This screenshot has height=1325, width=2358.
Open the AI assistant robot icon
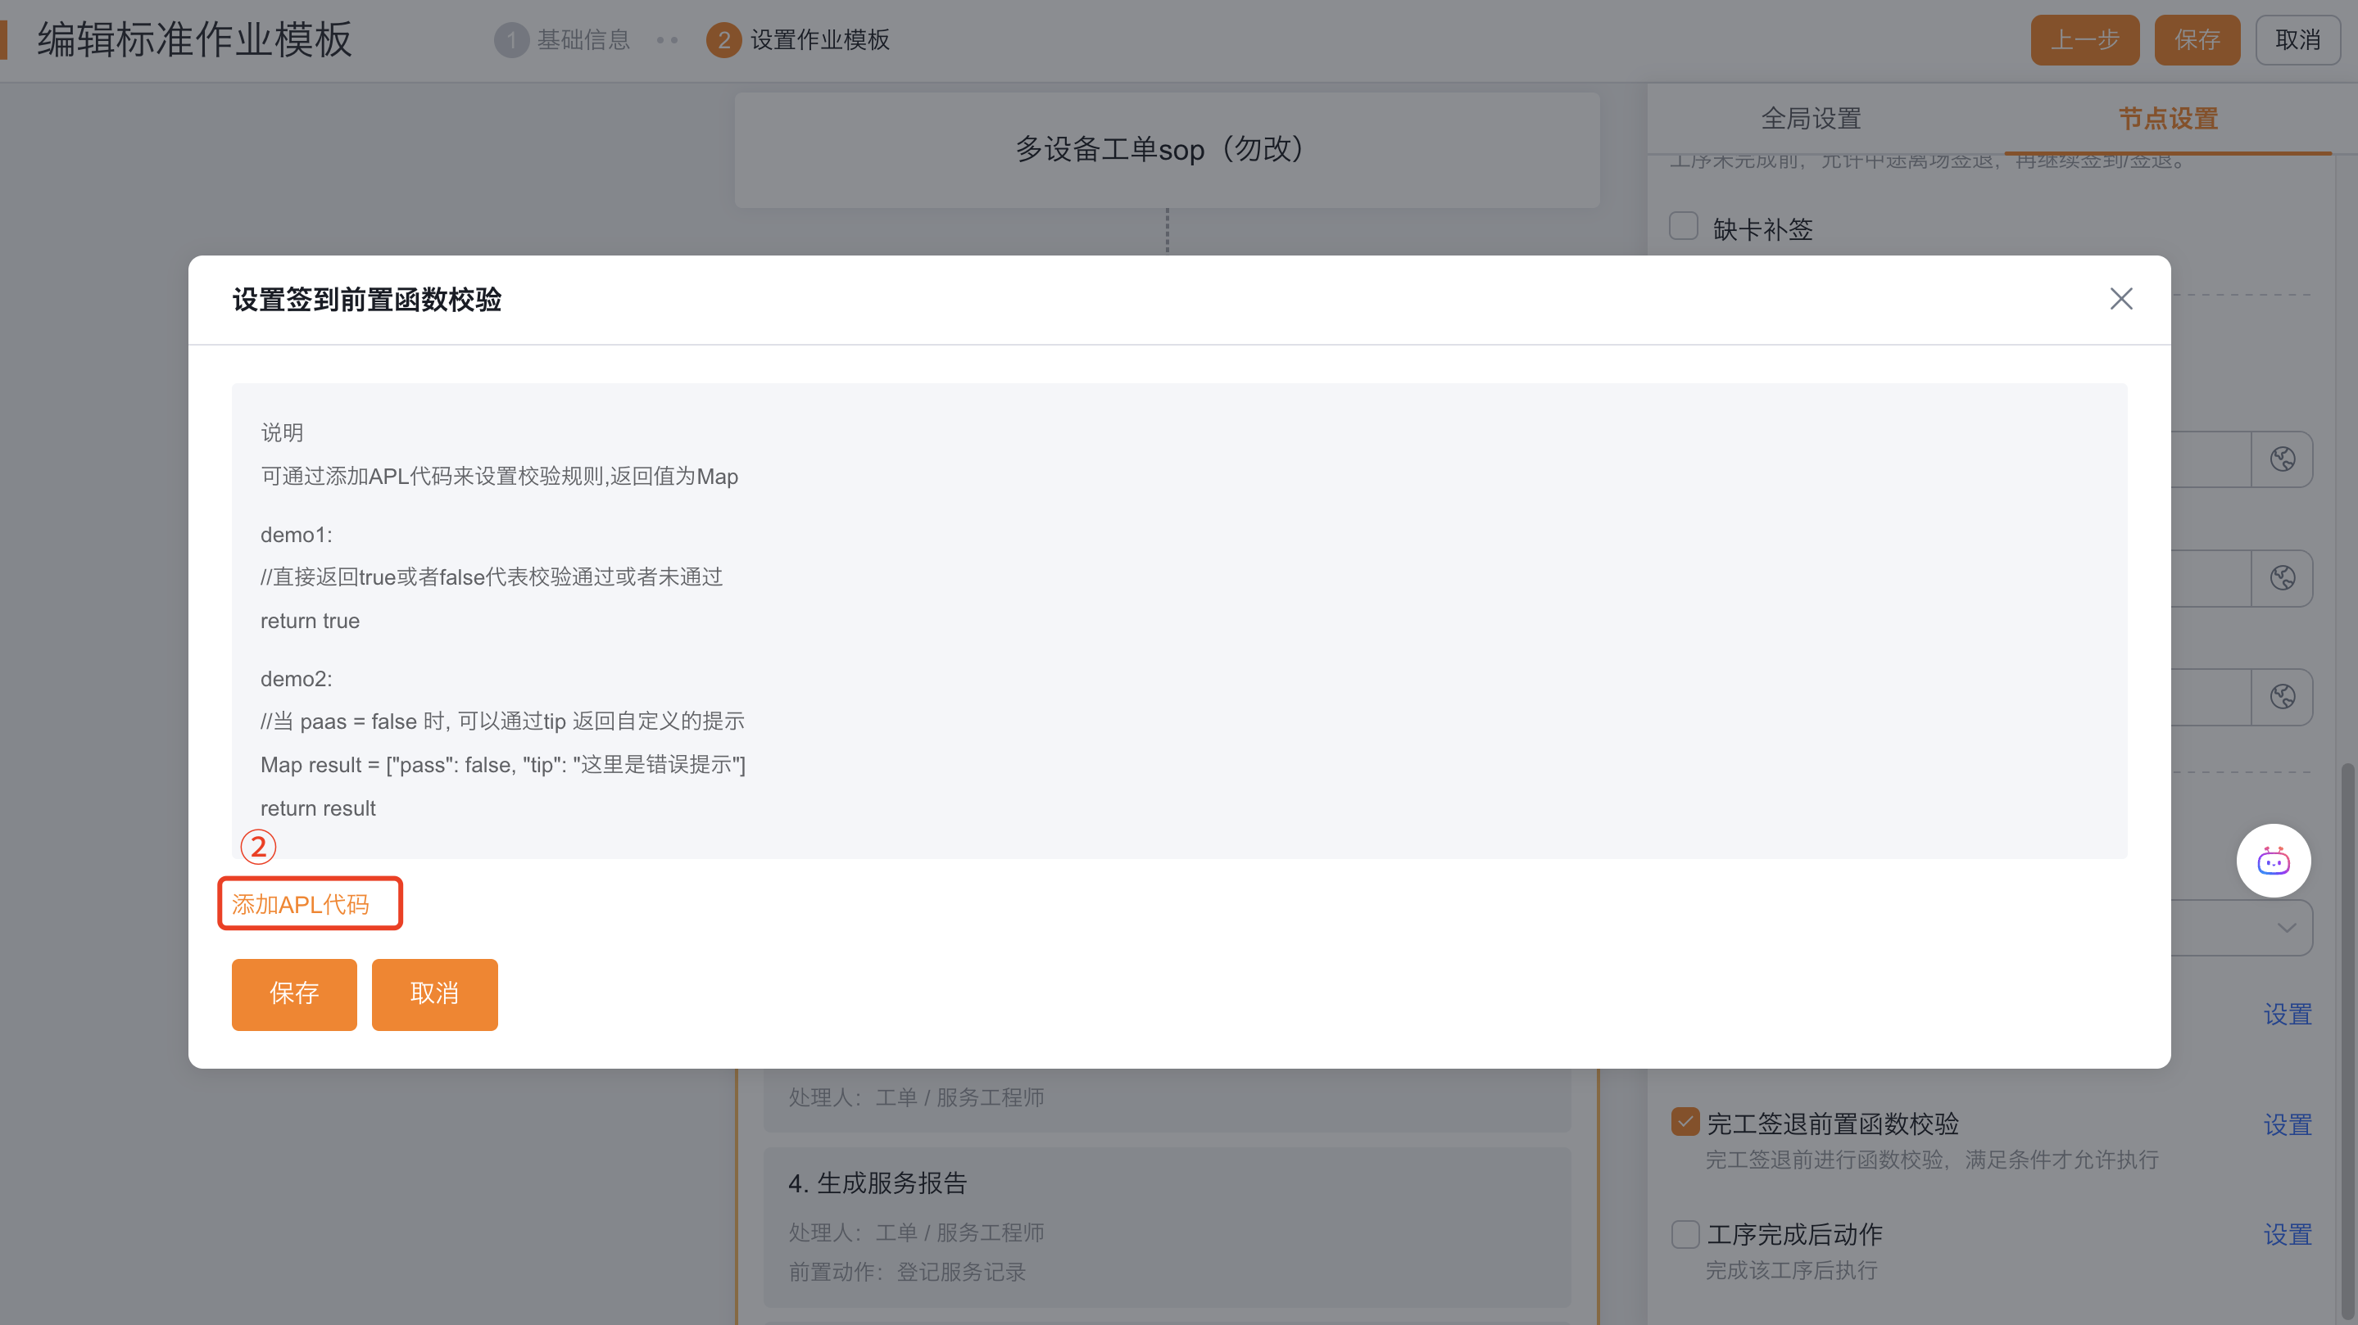pos(2273,861)
